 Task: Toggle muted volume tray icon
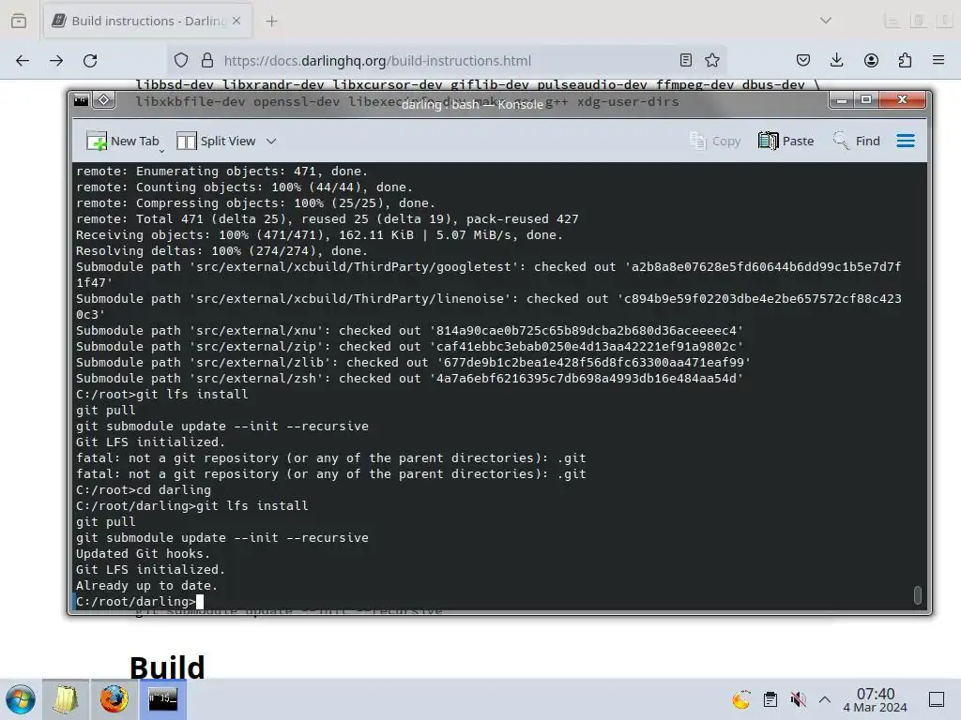pos(798,699)
